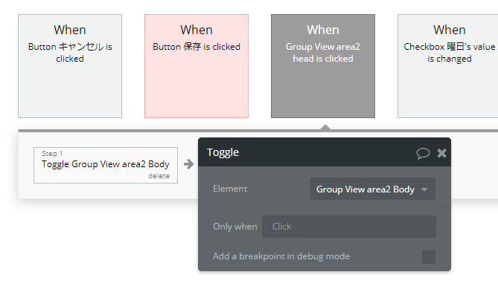Select the Group View area2 head event
The height and width of the screenshot is (289, 498).
pyautogui.click(x=323, y=66)
